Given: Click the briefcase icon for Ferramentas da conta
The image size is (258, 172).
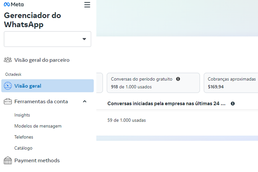Looking at the screenshot, I should tap(8, 101).
